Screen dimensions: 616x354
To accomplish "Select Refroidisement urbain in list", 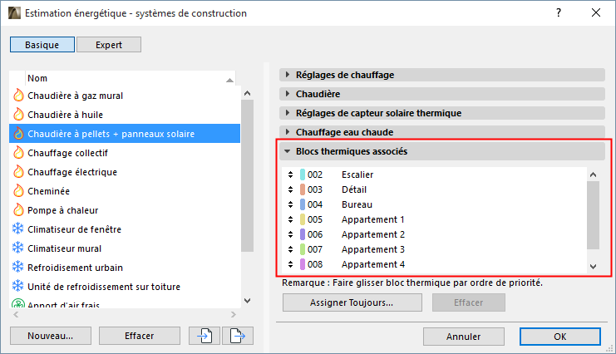I will [x=125, y=268].
